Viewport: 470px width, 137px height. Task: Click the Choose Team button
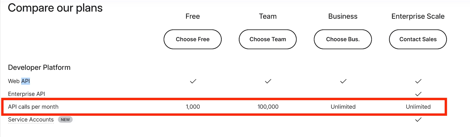pyautogui.click(x=268, y=39)
